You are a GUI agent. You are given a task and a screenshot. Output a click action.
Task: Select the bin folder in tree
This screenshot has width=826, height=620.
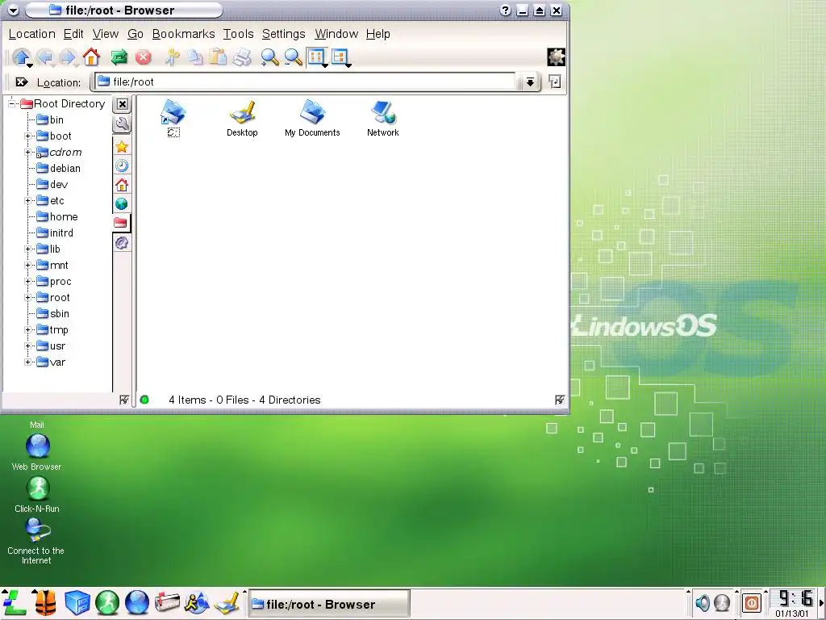(50, 120)
